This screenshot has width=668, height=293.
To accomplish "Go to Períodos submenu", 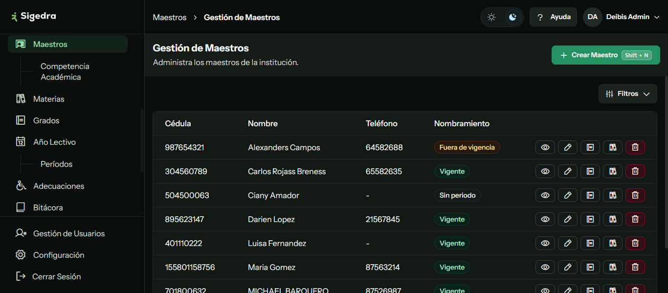I will (x=56, y=164).
